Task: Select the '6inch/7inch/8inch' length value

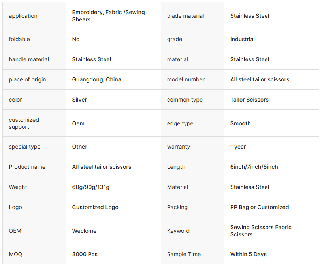Action: pos(254,167)
